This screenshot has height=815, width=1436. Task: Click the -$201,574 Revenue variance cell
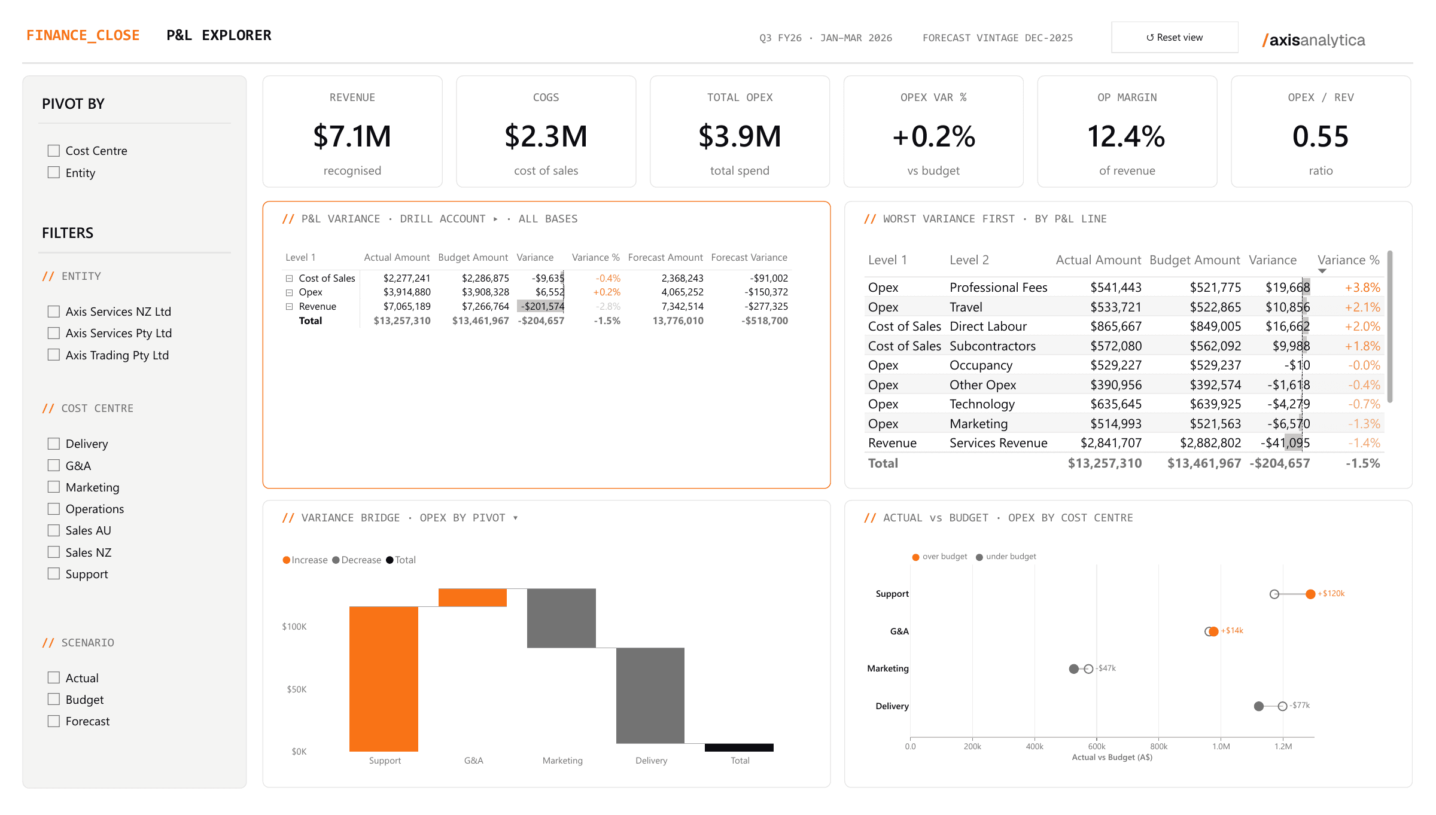(x=541, y=307)
